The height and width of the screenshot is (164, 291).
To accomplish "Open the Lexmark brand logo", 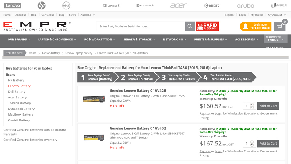I will [x=111, y=5].
